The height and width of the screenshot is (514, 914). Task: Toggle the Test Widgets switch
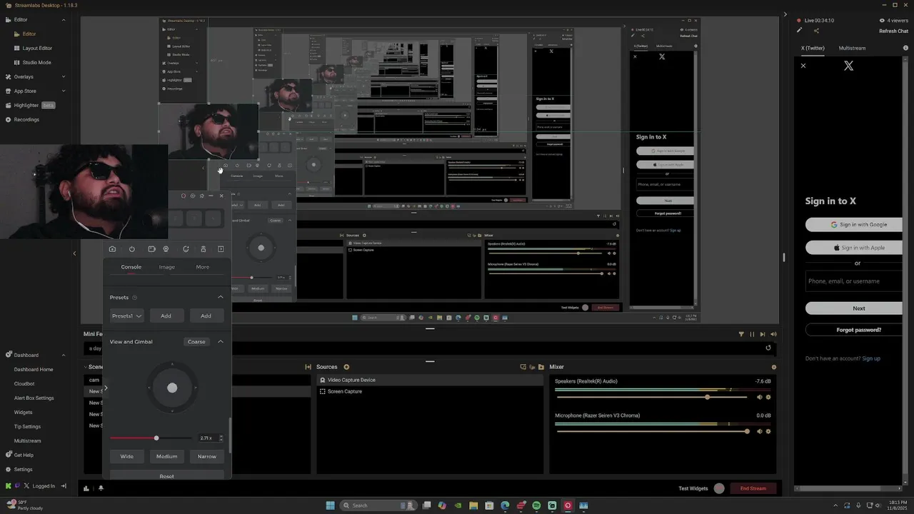coord(719,488)
